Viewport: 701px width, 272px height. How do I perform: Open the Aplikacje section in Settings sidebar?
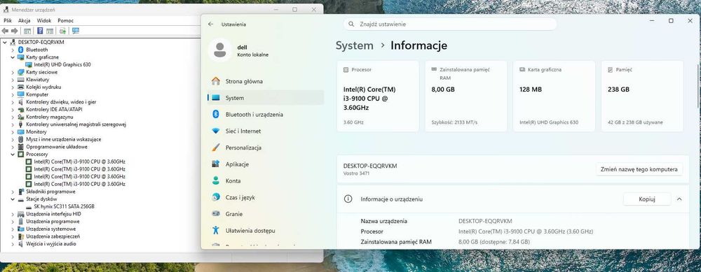266,164
